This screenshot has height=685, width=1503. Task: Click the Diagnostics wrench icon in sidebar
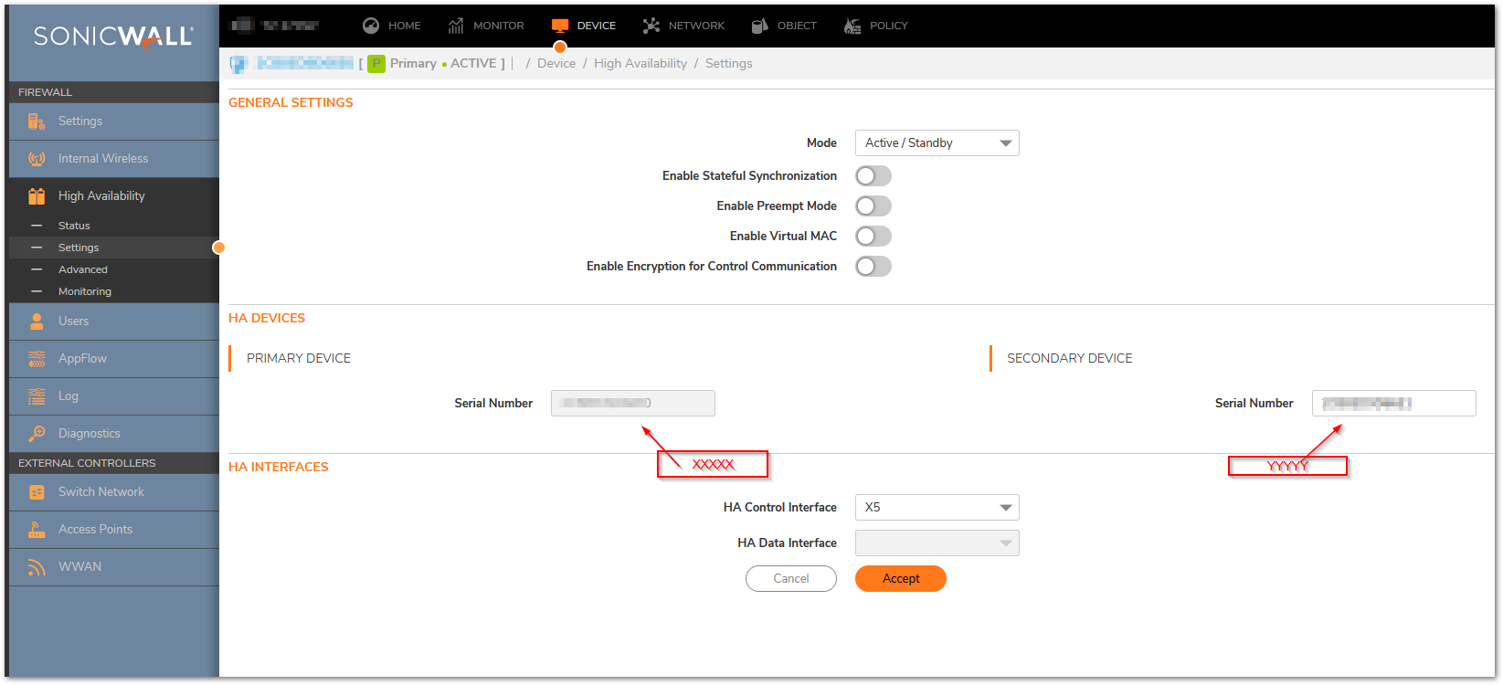(x=37, y=434)
